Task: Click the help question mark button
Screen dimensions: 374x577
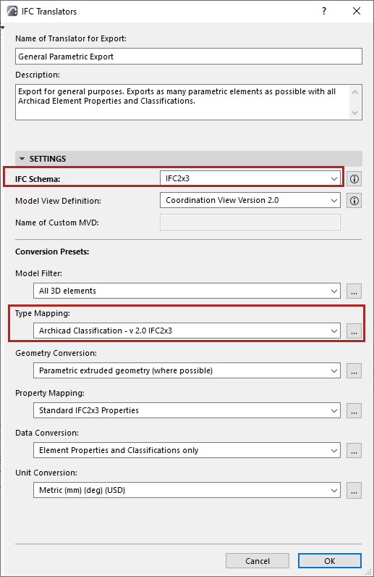Action: [x=324, y=11]
